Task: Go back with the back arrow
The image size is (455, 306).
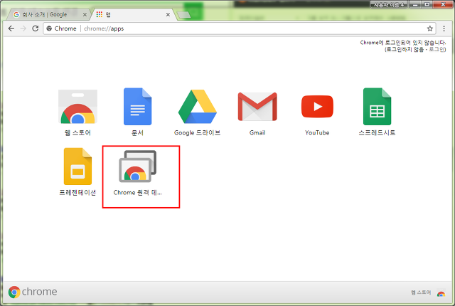Action: coord(11,28)
